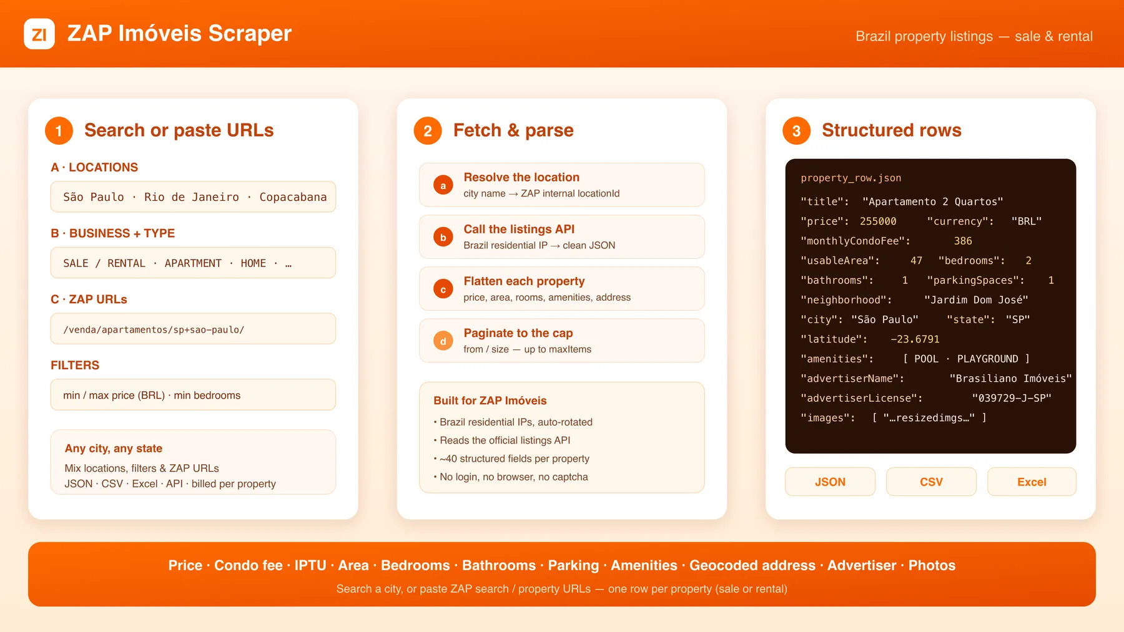The height and width of the screenshot is (632, 1124).
Task: Click the "title": "Apartamento 2 Quartos" line
Action: pos(902,202)
